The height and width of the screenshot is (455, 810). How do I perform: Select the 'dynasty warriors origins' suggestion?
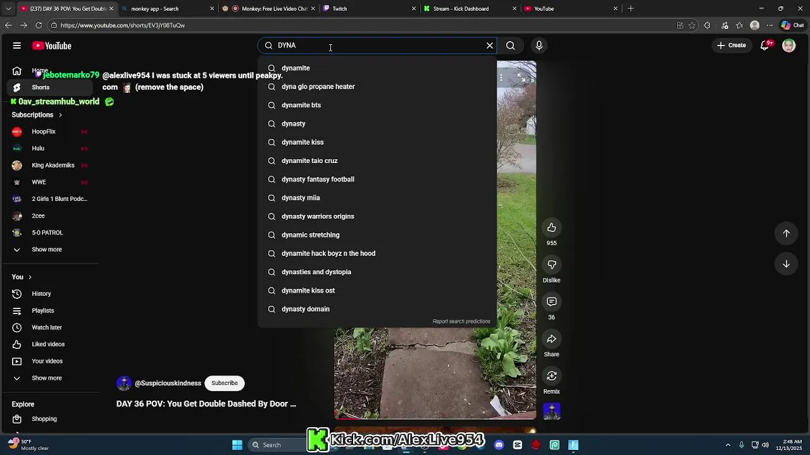[377, 216]
